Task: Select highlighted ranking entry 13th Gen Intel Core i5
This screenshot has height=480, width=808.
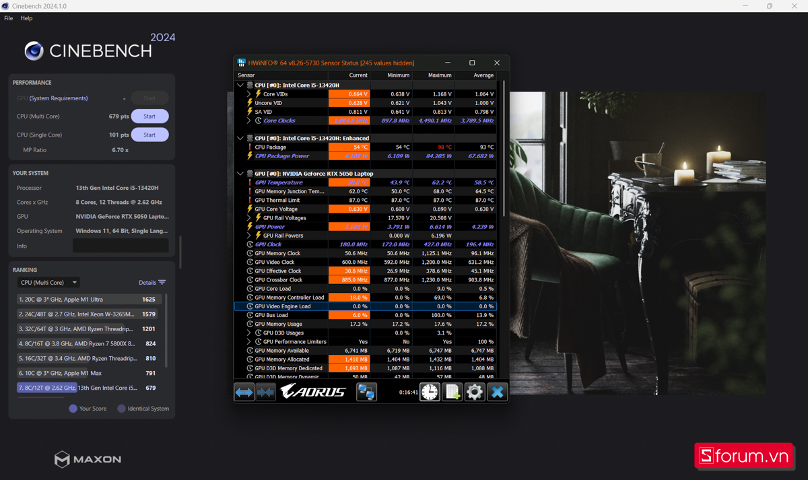Action: coord(90,388)
